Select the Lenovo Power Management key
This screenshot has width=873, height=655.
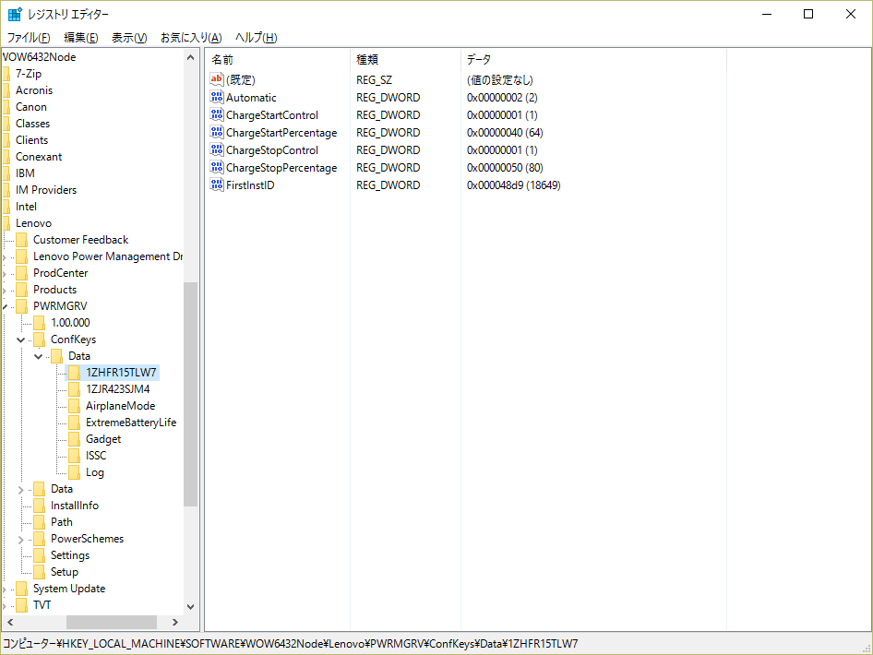(107, 256)
